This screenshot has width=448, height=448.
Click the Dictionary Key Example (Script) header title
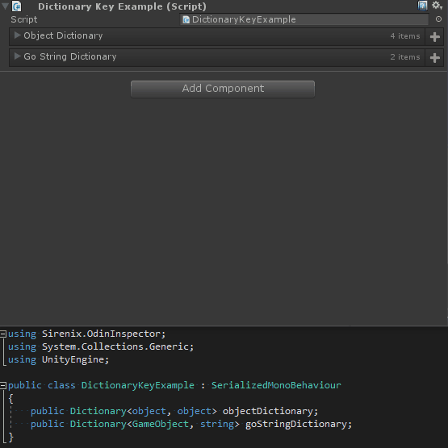(122, 6)
